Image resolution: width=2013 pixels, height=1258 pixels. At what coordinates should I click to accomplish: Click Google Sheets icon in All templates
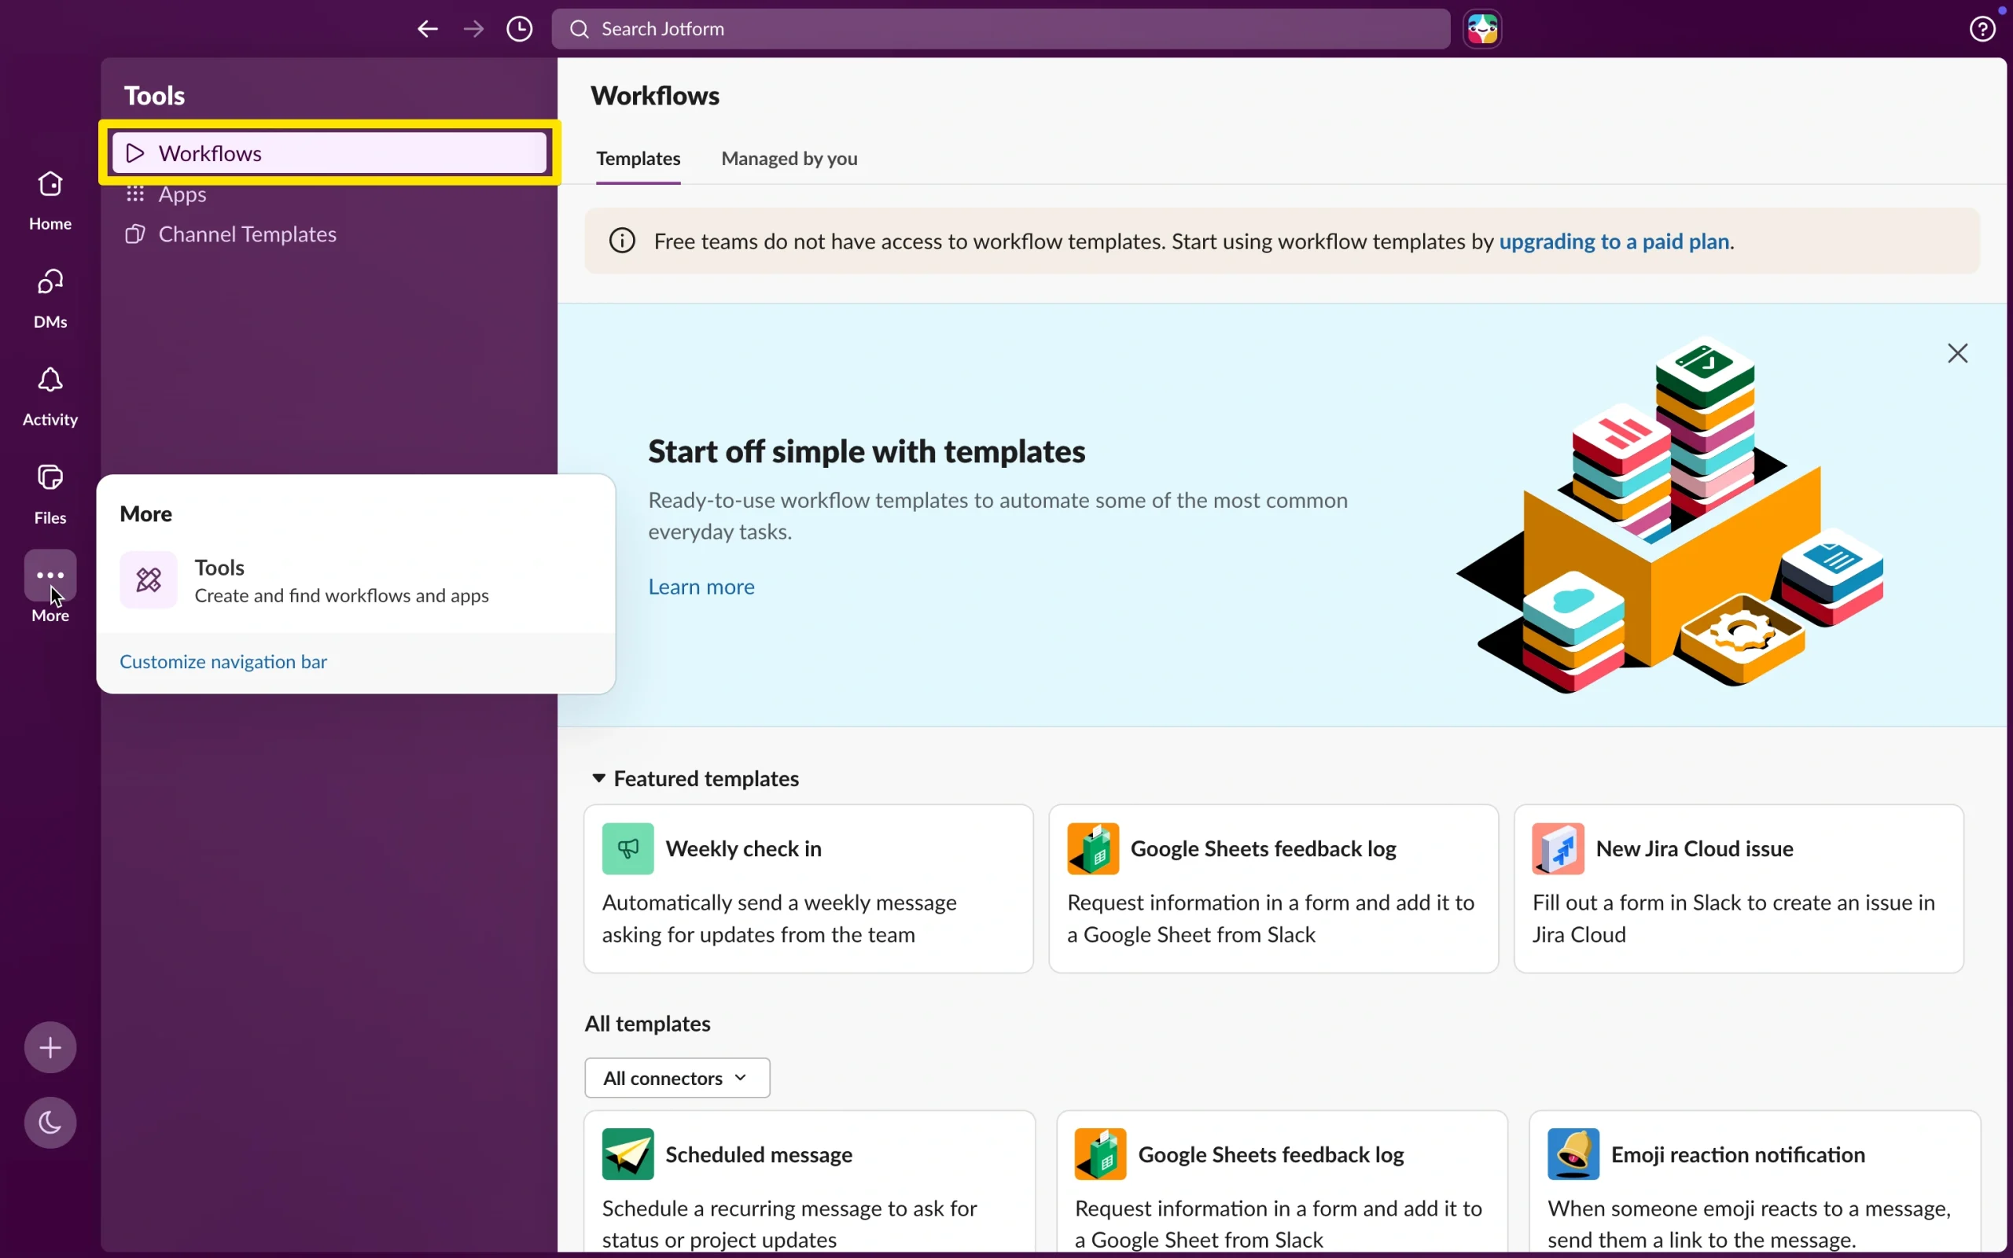[1101, 1154]
